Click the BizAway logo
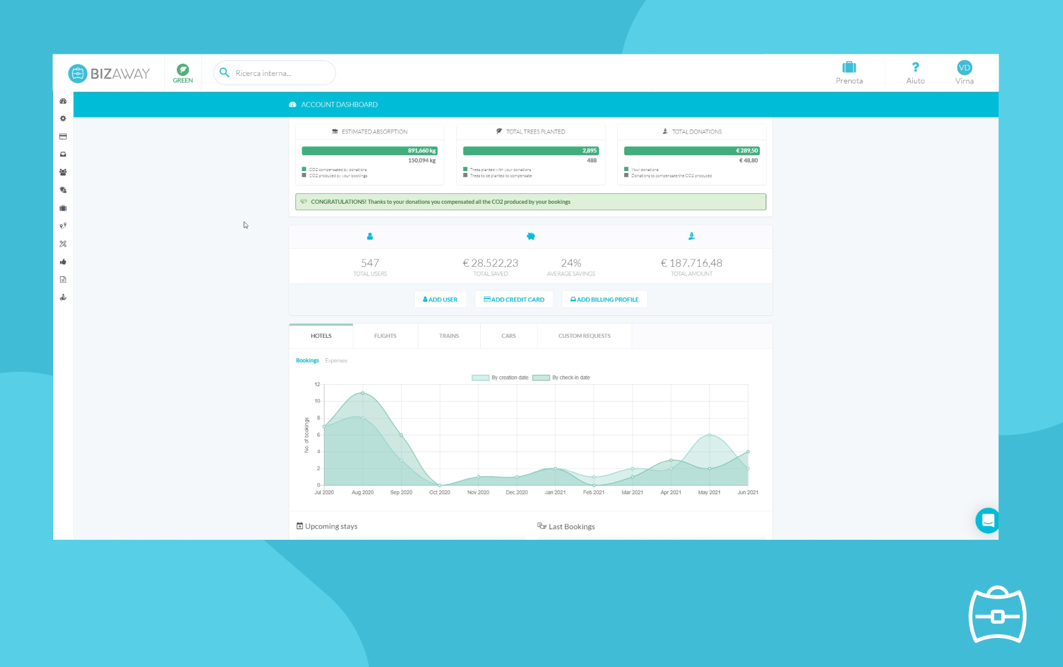This screenshot has width=1063, height=667. click(109, 73)
